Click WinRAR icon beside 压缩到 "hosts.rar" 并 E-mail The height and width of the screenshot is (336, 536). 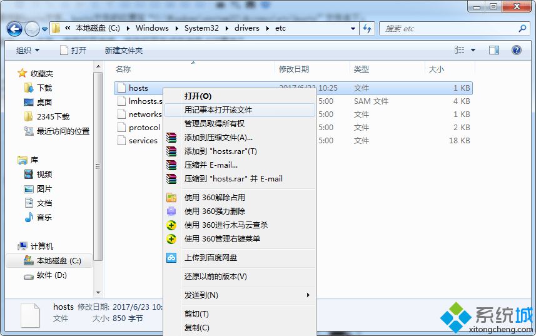coord(171,179)
